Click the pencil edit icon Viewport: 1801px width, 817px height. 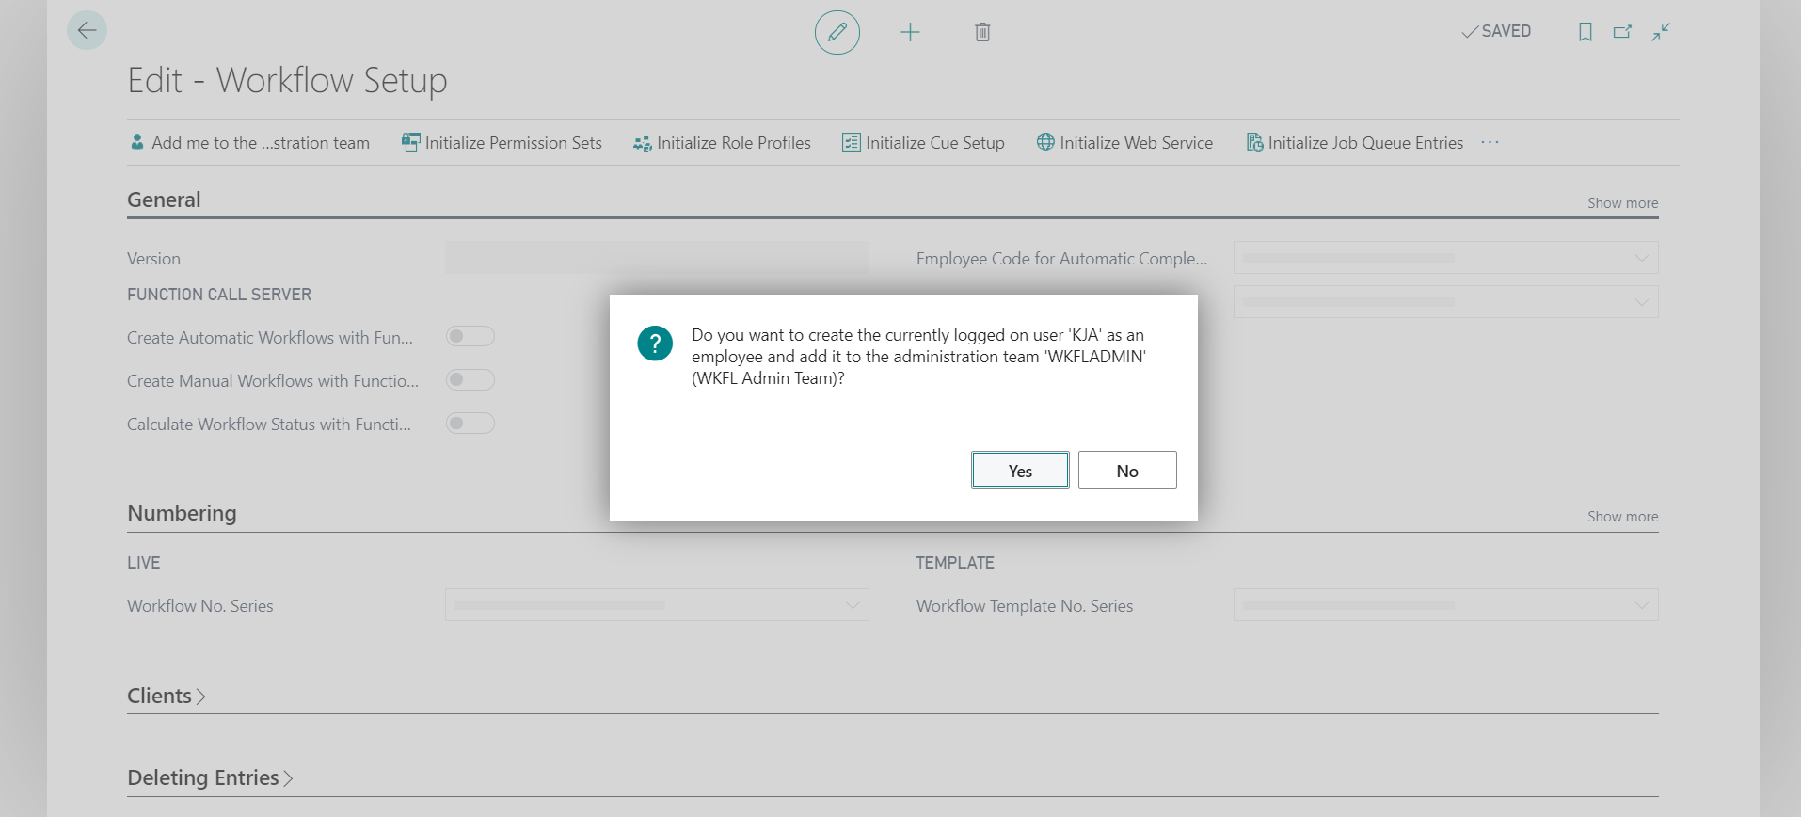[x=837, y=32]
